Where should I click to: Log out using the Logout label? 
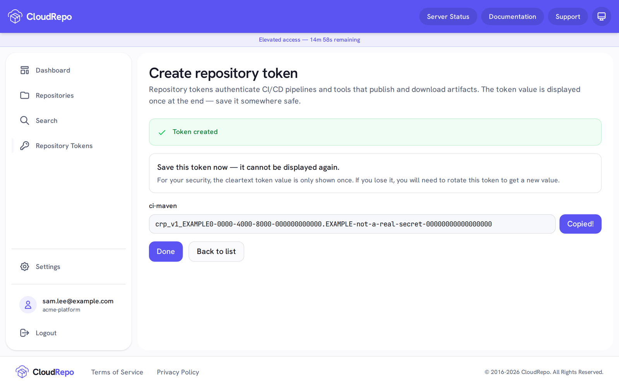click(x=46, y=333)
